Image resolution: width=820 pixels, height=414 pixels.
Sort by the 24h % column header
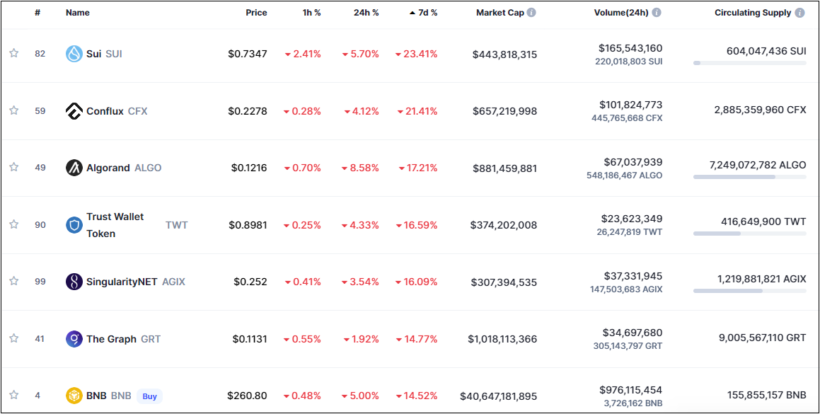(366, 13)
